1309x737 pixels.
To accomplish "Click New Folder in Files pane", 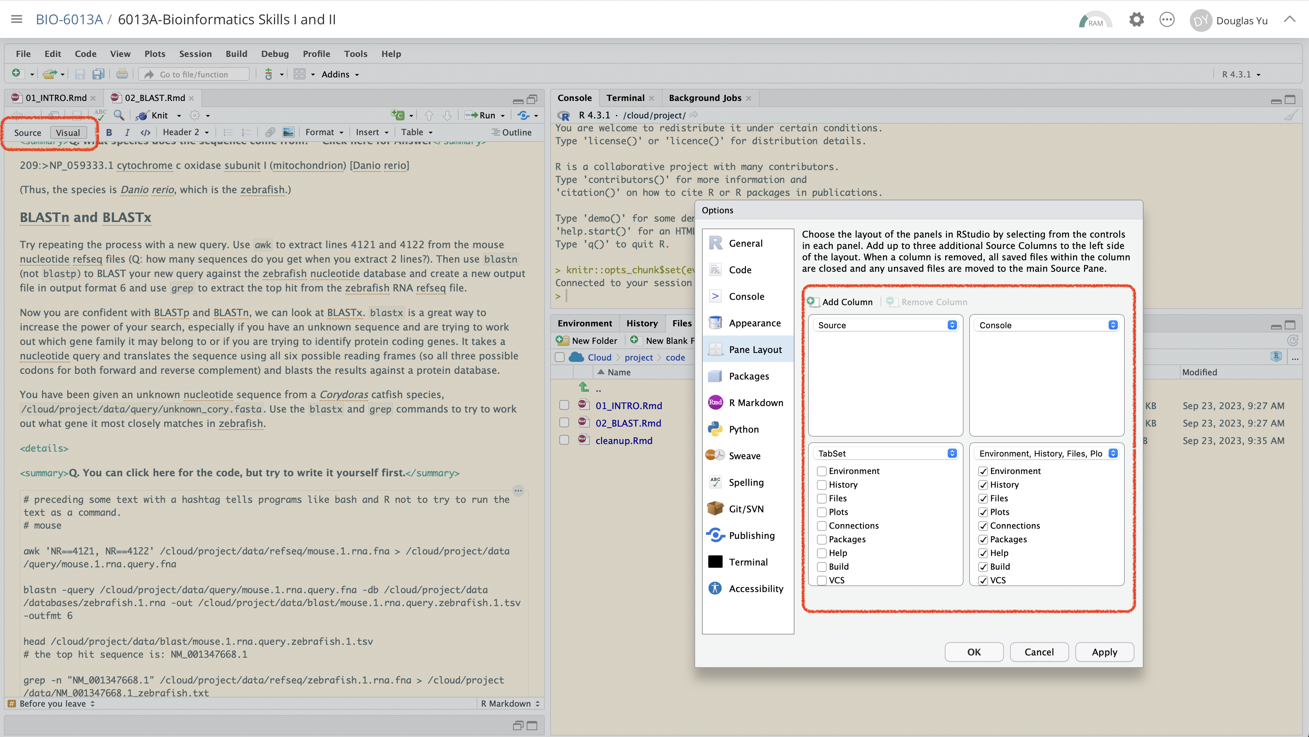I will tap(587, 340).
